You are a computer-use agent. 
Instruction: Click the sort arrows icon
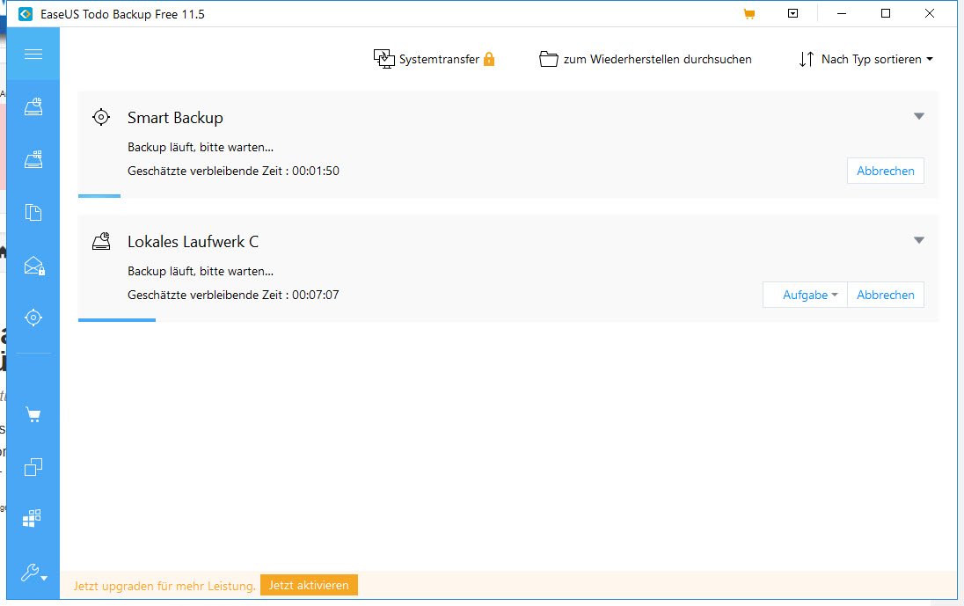tap(806, 59)
